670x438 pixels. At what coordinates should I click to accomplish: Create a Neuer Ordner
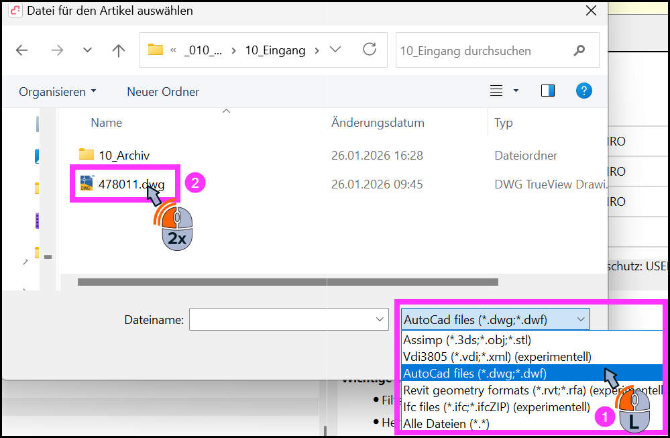coord(163,91)
